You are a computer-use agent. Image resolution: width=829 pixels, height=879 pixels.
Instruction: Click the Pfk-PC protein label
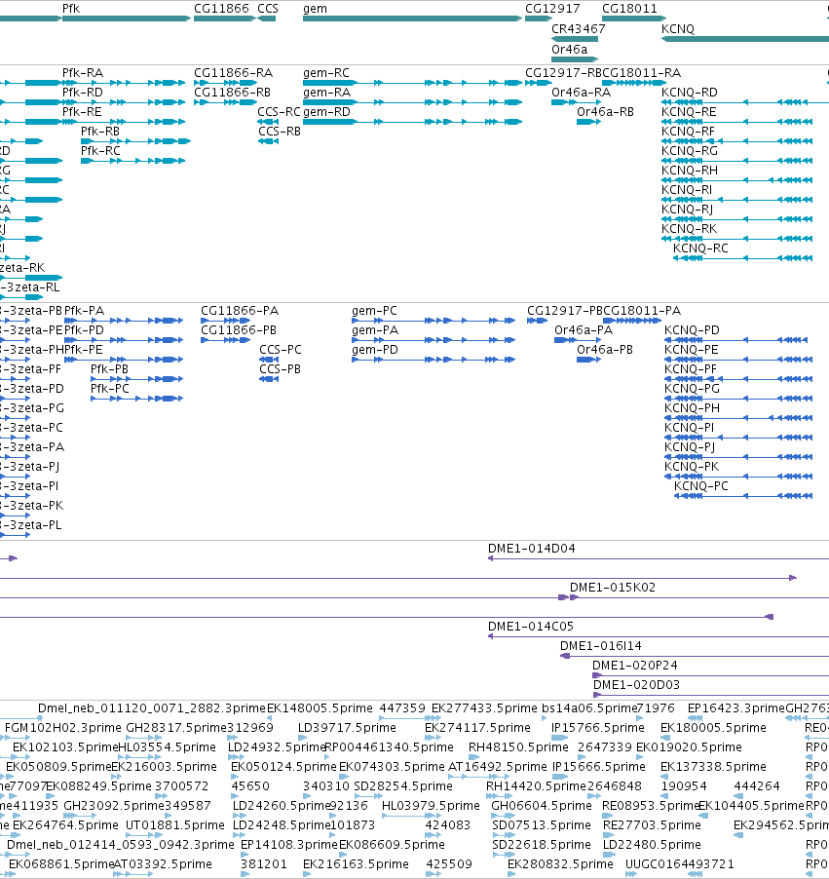tap(110, 389)
